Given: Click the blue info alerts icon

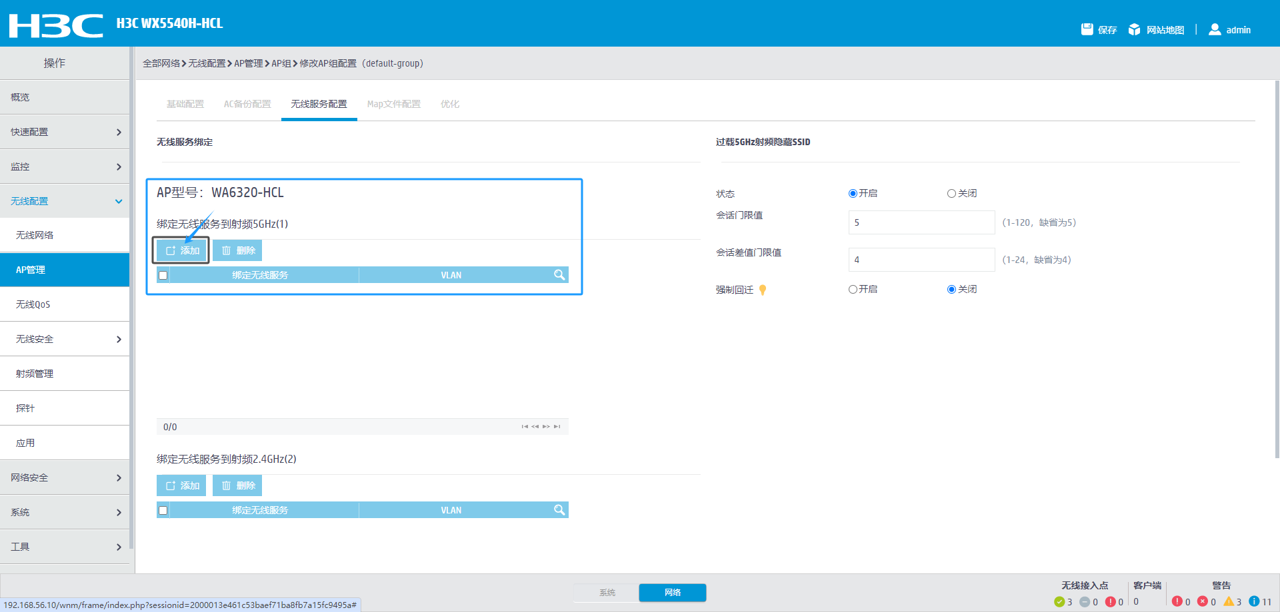Looking at the screenshot, I should coord(1254,601).
